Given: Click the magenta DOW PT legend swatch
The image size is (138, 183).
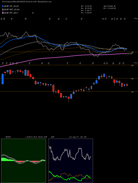Looking at the screenshot, I should 3,13.
